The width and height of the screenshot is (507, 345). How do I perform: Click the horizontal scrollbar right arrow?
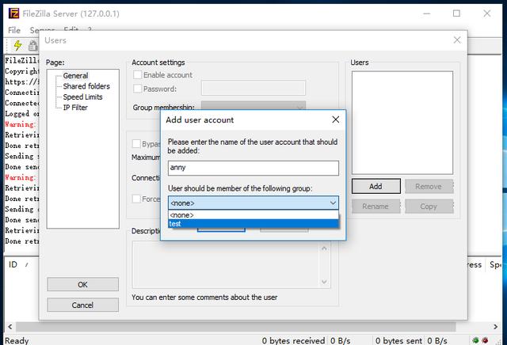click(495, 327)
